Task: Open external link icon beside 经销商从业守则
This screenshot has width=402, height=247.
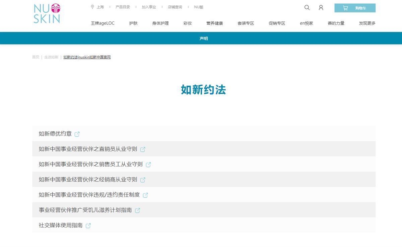Action: click(x=143, y=180)
